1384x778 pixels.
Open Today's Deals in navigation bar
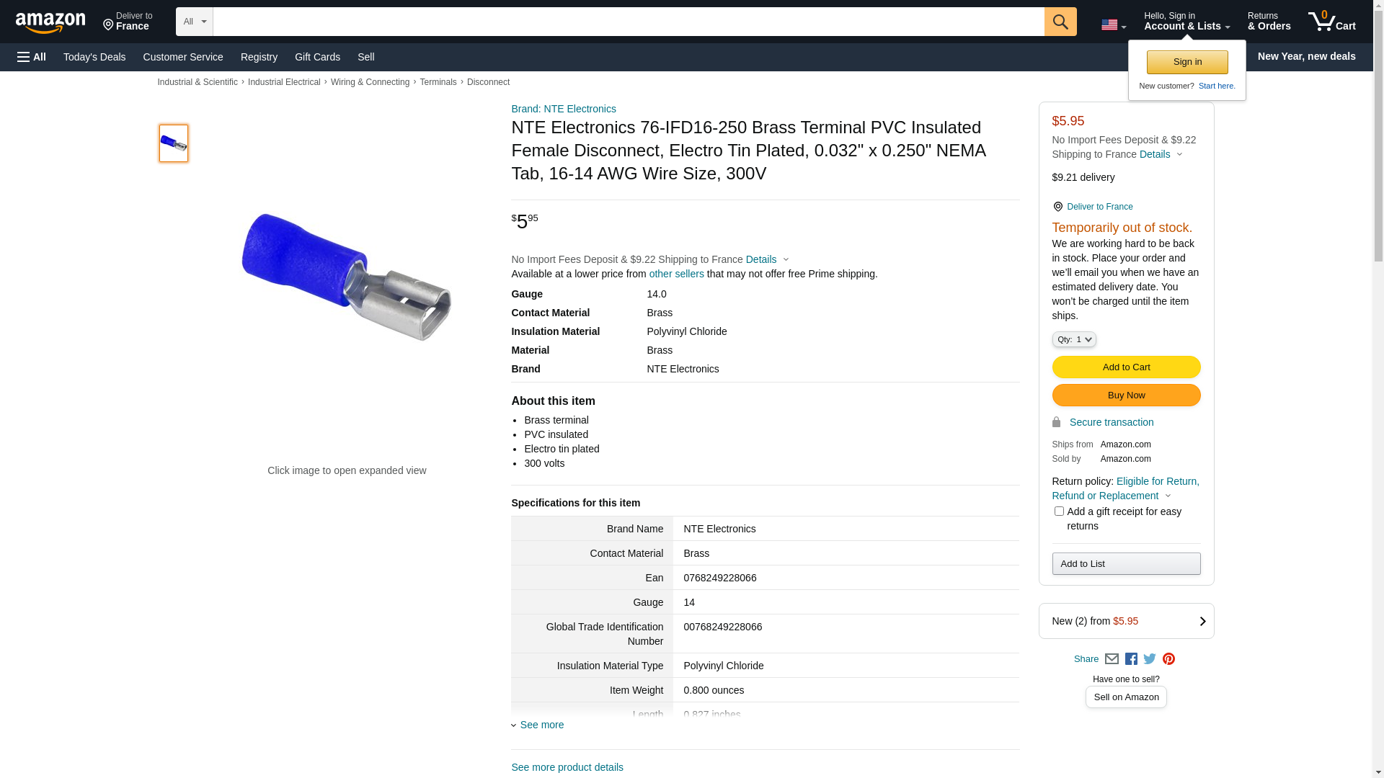pyautogui.click(x=94, y=57)
